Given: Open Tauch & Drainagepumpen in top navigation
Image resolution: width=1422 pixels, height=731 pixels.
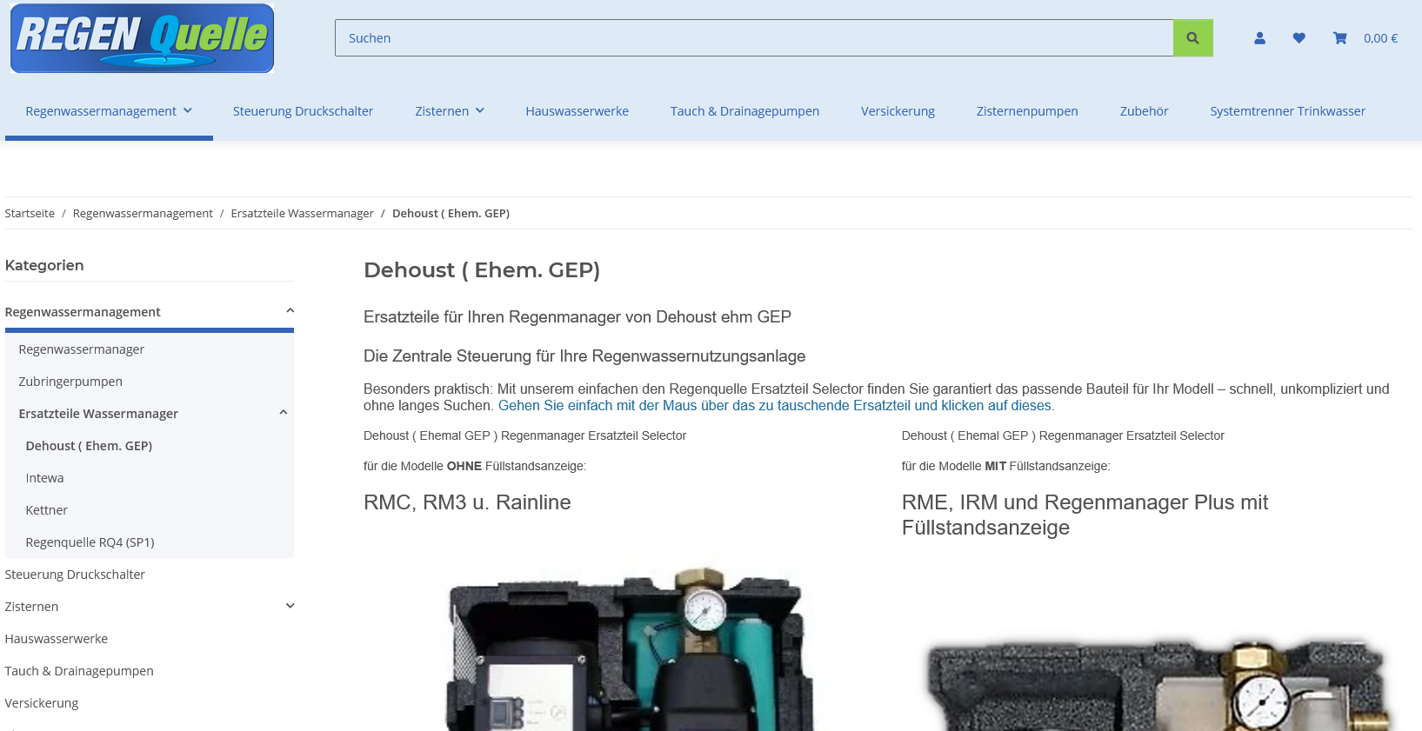Looking at the screenshot, I should point(744,111).
